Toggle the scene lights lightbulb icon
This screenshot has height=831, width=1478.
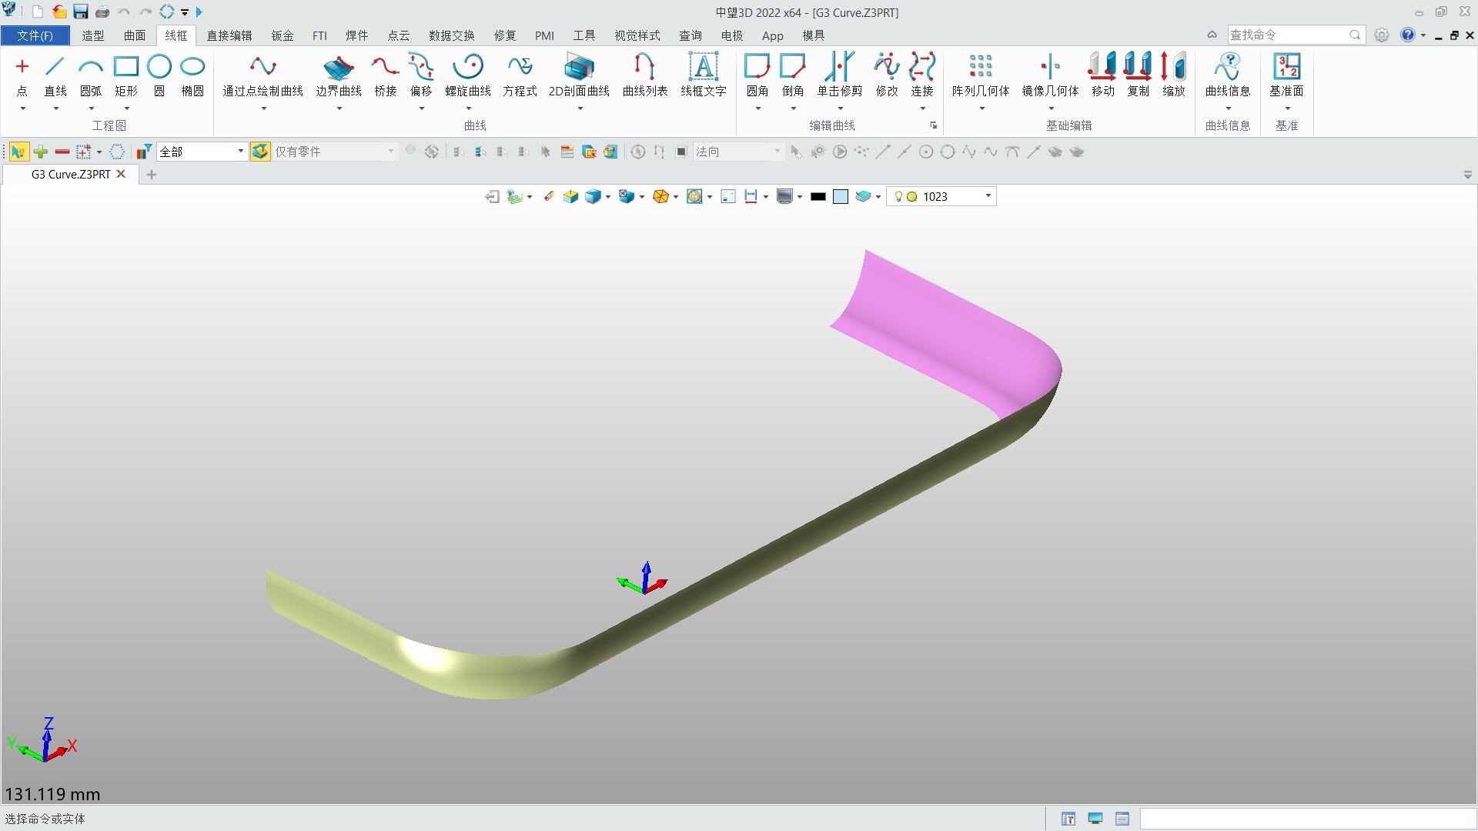click(898, 196)
